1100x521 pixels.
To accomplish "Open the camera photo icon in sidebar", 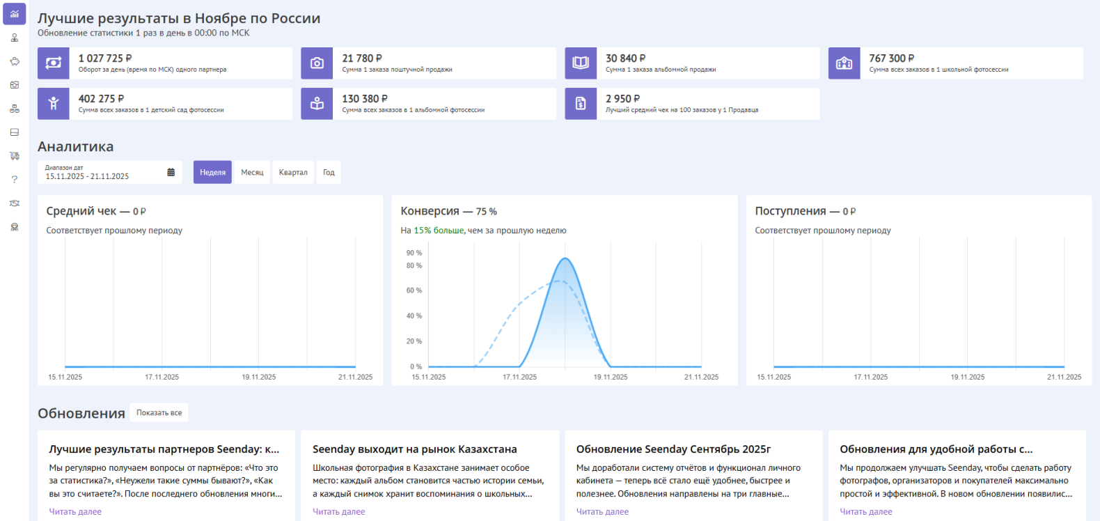I will (x=14, y=85).
